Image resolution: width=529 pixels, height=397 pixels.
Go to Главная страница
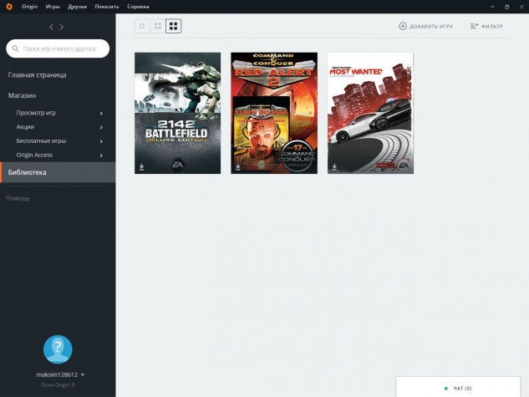pyautogui.click(x=37, y=75)
